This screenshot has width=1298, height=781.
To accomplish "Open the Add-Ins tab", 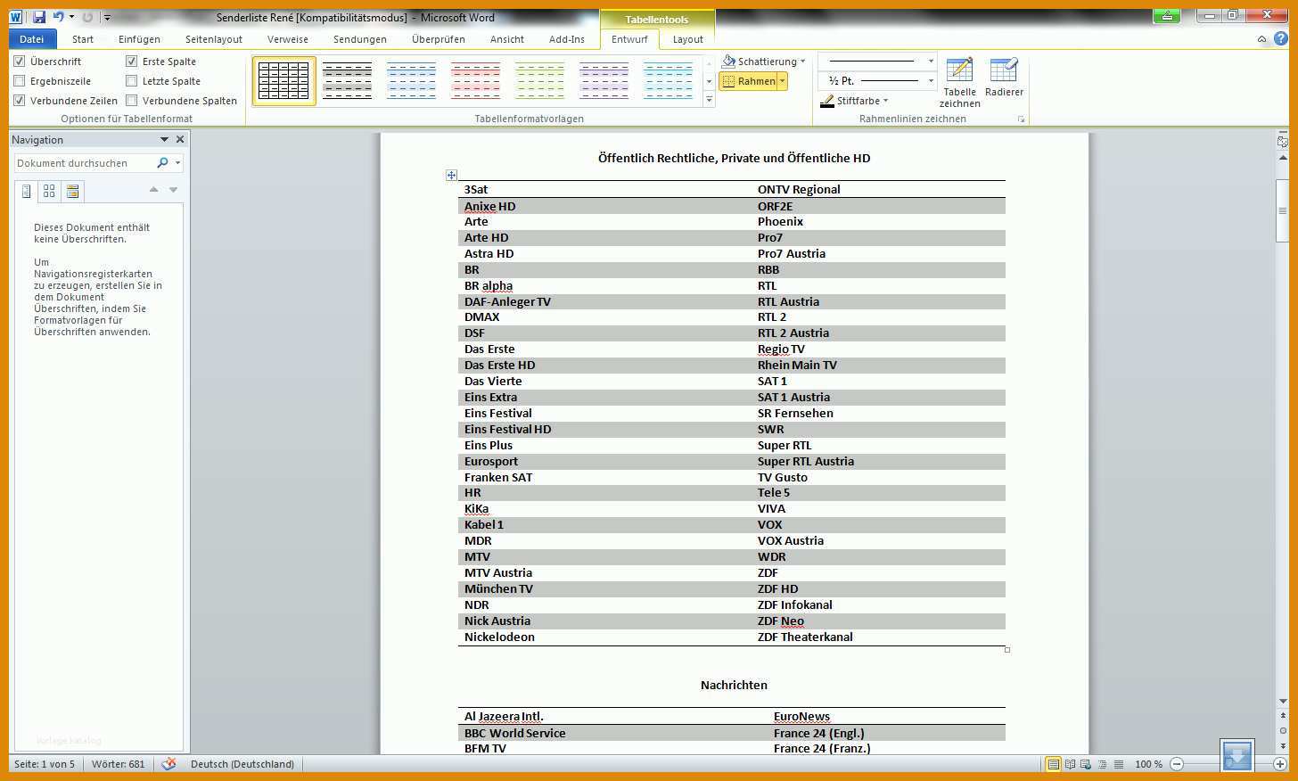I will 567,39.
